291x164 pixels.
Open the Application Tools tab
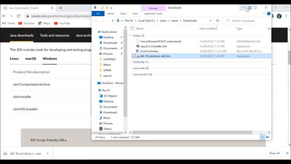tap(153, 14)
